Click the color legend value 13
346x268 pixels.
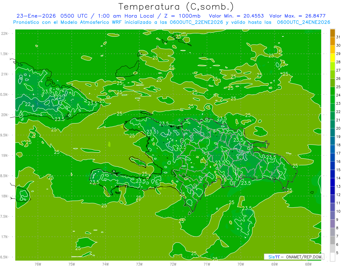338,186
